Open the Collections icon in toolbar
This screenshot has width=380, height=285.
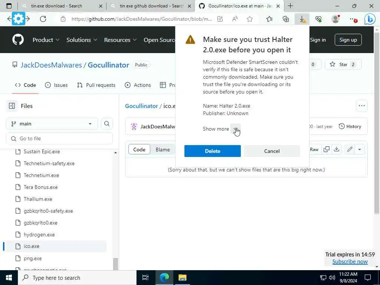(286, 19)
